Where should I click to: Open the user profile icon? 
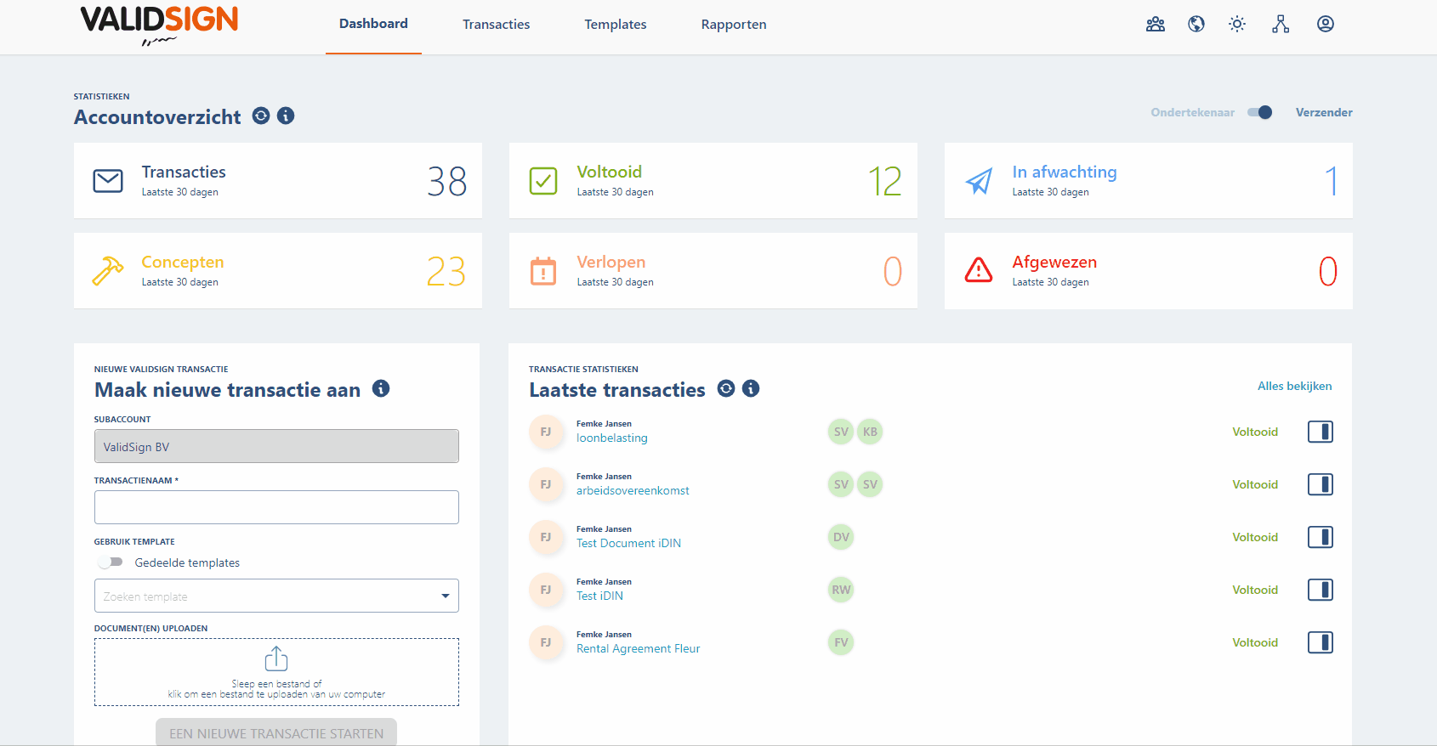(x=1326, y=24)
